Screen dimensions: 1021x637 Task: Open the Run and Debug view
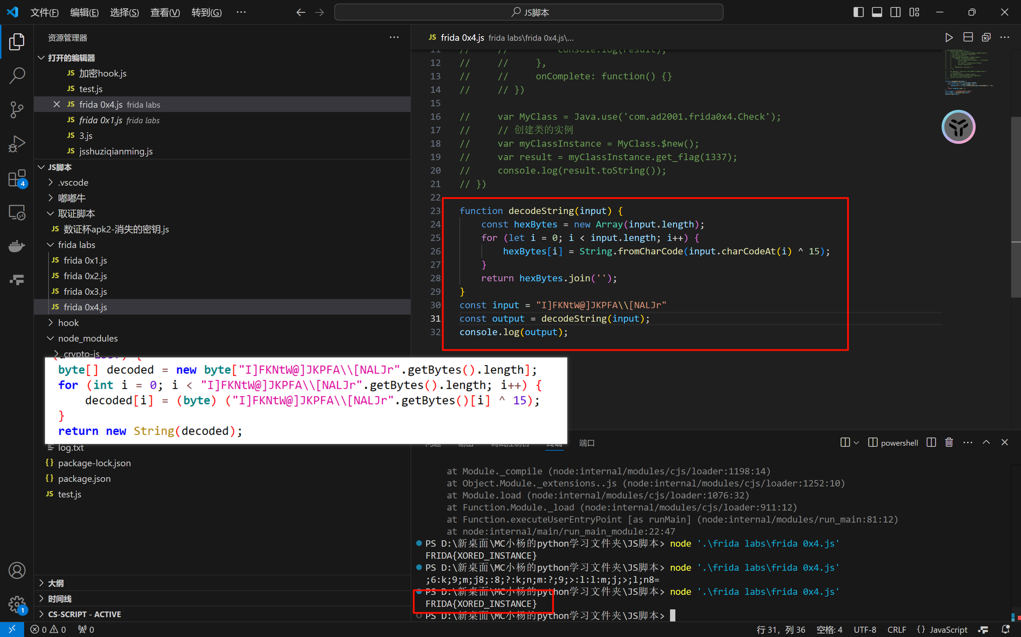click(x=17, y=144)
